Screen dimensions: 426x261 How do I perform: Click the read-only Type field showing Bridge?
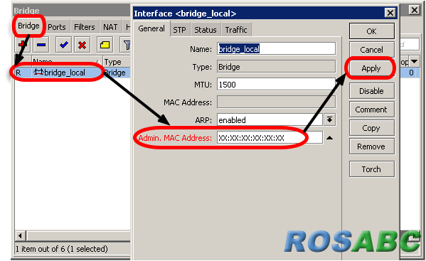[x=277, y=67]
